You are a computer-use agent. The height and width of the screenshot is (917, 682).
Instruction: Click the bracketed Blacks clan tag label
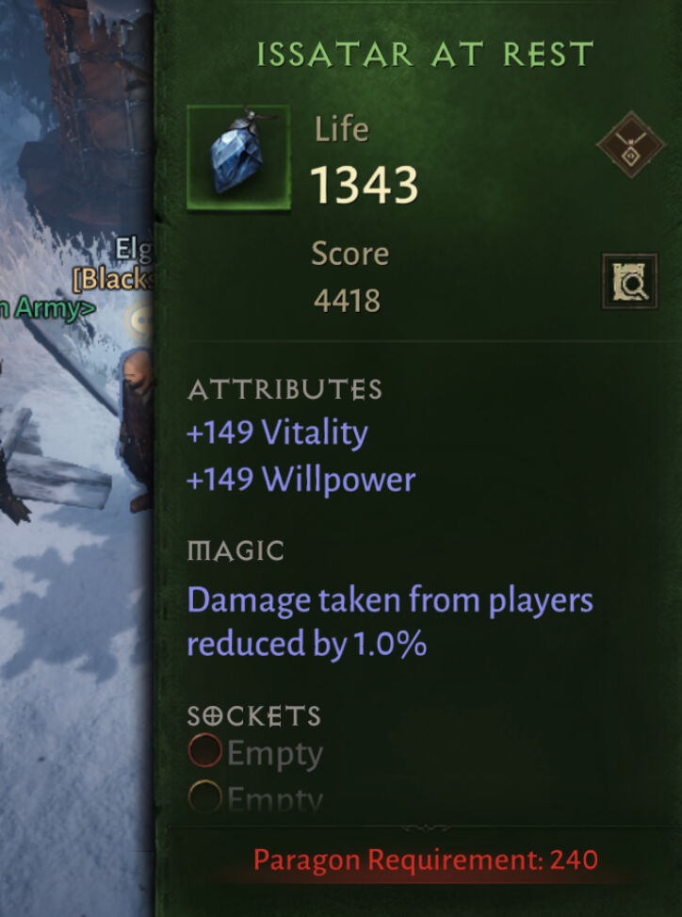pyautogui.click(x=113, y=279)
